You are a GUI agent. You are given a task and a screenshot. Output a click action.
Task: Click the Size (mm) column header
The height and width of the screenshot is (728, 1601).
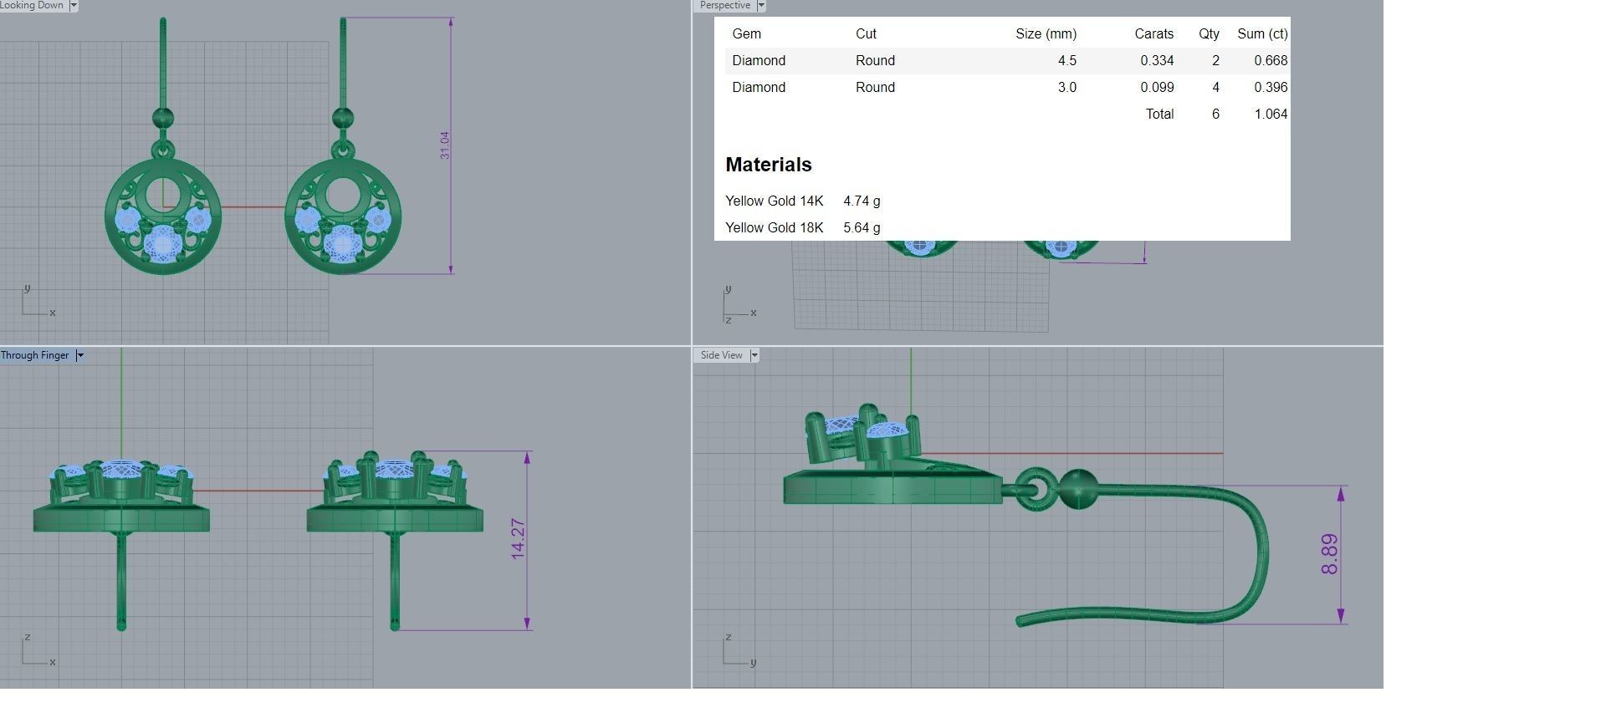pyautogui.click(x=1046, y=34)
